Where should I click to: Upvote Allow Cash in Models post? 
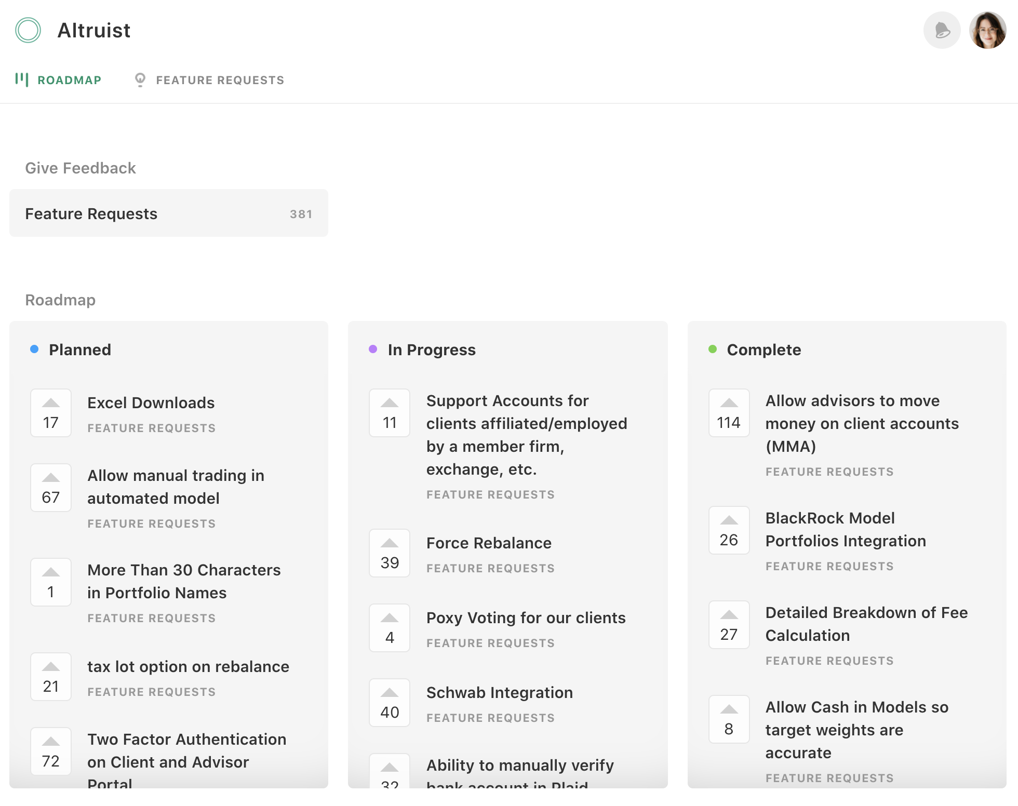pyautogui.click(x=729, y=719)
